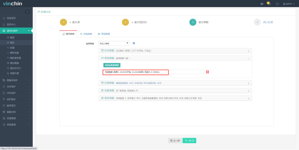299x150 pixels.
Task: Open the 选择策略 policy dropdown
Action: (x=114, y=43)
